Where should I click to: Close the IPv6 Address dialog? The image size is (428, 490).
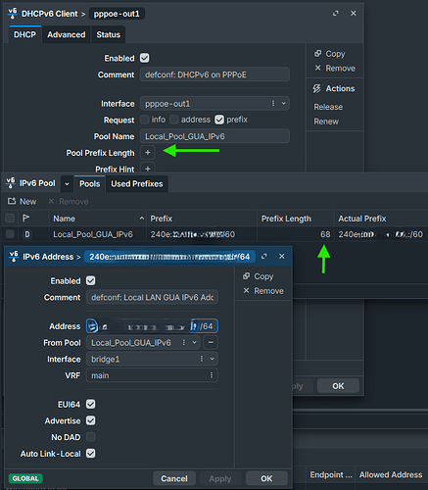pyautogui.click(x=282, y=257)
